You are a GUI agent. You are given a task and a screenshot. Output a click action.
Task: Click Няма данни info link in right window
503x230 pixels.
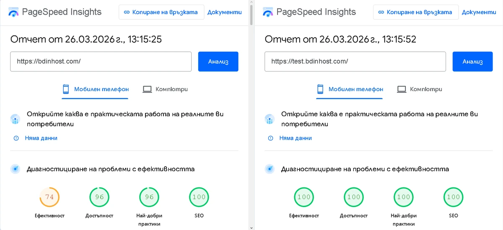[x=296, y=138]
